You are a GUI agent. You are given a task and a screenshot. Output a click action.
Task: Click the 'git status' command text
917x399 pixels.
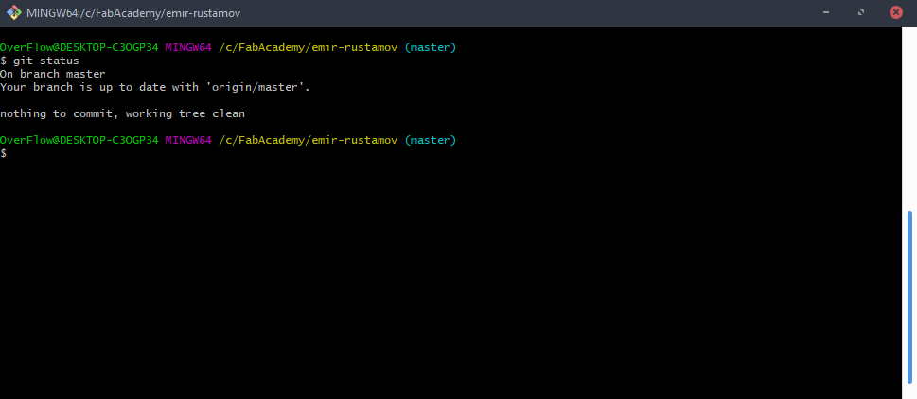coord(46,61)
